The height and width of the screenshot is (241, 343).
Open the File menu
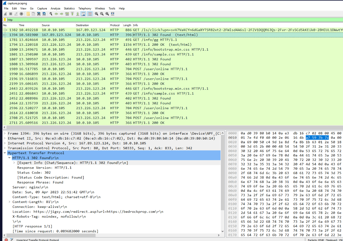pyautogui.click(x=6, y=8)
